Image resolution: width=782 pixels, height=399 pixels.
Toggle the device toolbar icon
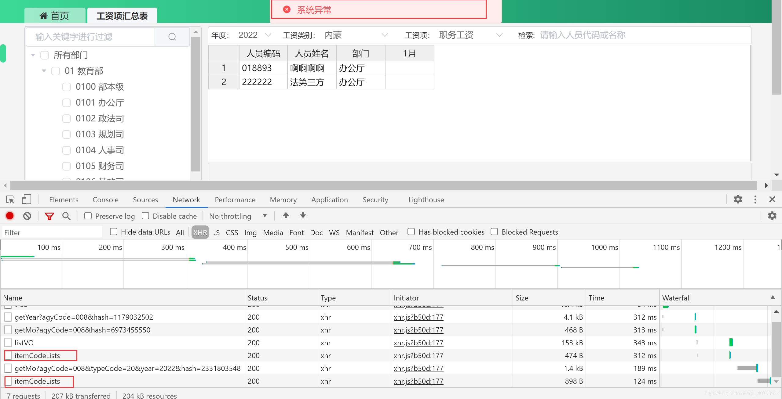click(26, 199)
